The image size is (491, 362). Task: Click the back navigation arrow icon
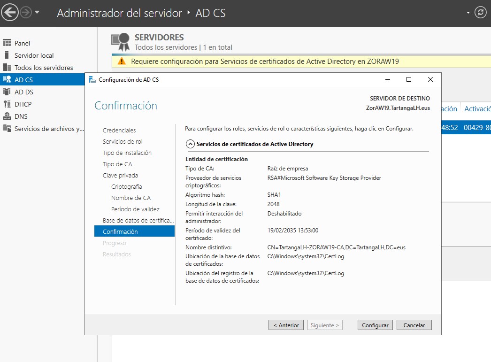(11, 13)
